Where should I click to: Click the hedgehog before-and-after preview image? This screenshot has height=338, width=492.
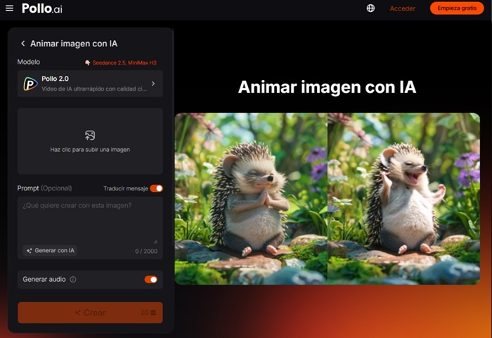coord(327,199)
